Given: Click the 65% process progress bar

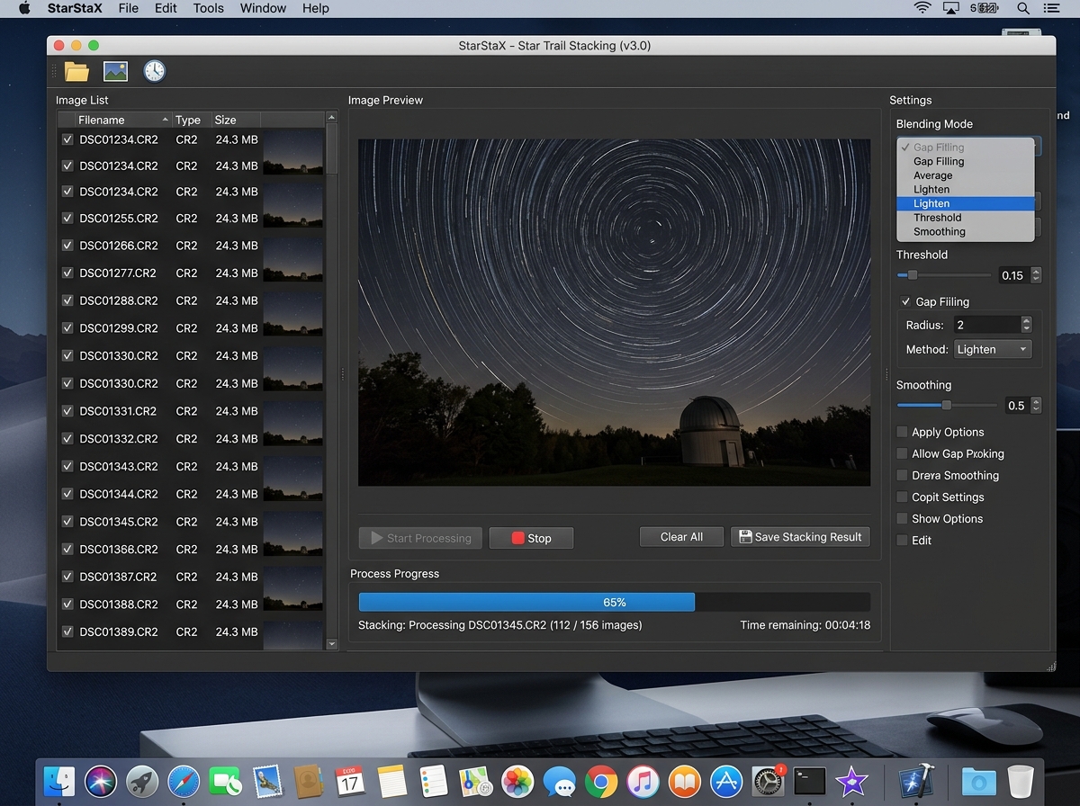Looking at the screenshot, I should point(615,602).
